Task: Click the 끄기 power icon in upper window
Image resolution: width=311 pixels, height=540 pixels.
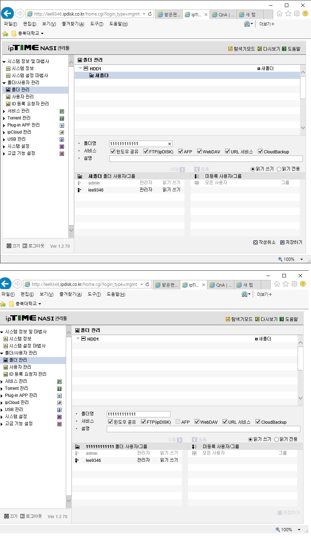Action: pos(9,246)
